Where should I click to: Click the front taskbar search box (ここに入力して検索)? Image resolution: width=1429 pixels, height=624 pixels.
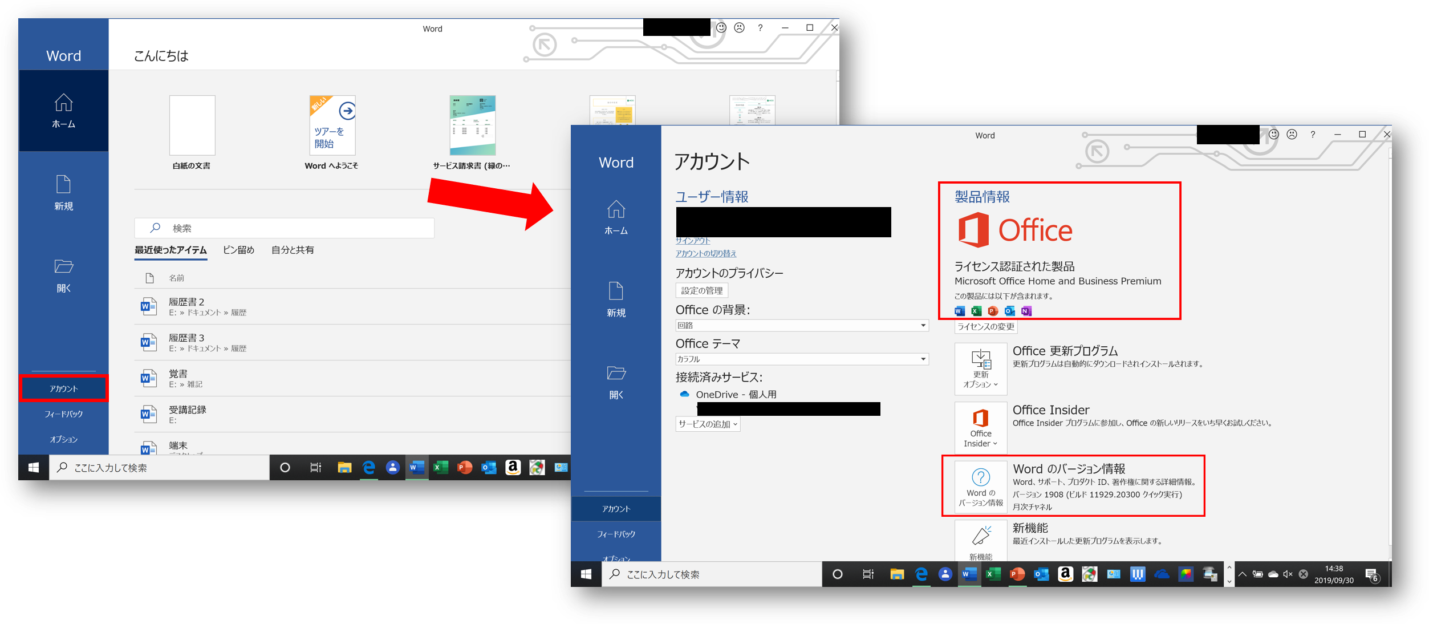point(712,574)
